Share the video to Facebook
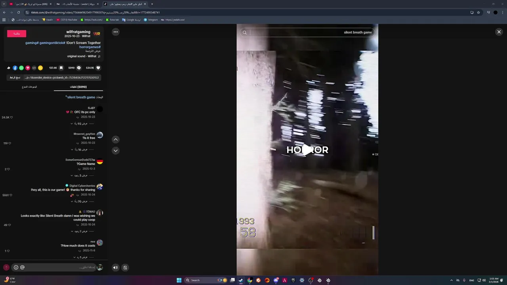The height and width of the screenshot is (285, 507). 15,68
